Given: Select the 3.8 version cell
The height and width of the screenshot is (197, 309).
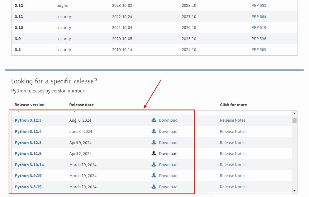Looking at the screenshot, I should (18, 49).
